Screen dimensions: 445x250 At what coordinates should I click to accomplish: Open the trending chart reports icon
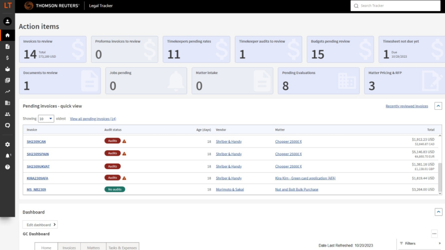point(7,91)
